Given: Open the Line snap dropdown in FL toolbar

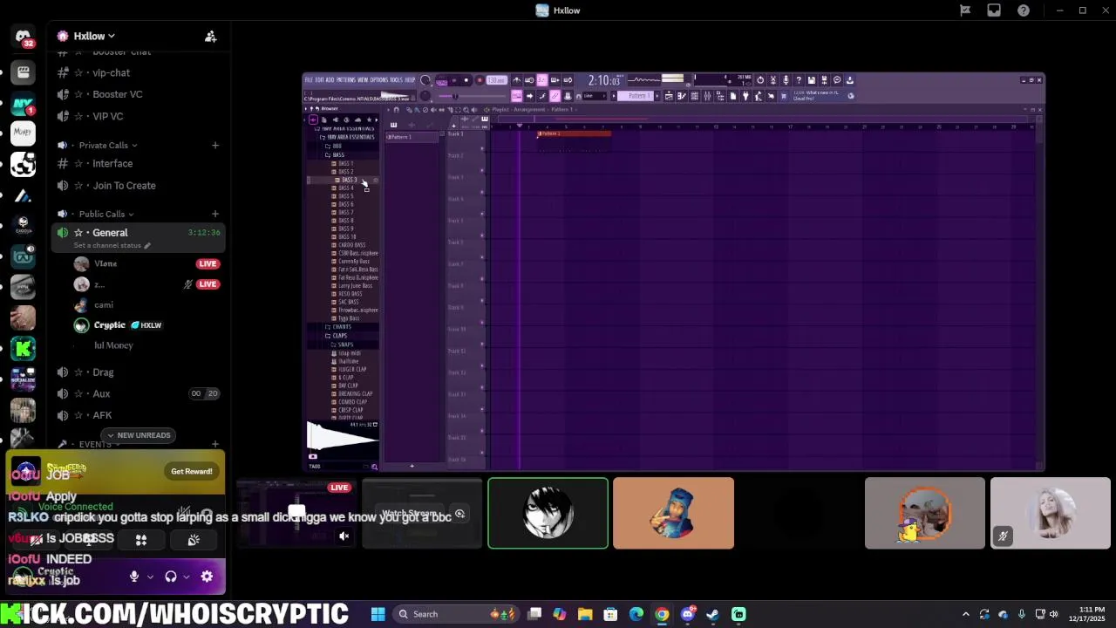Looking at the screenshot, I should click(595, 96).
